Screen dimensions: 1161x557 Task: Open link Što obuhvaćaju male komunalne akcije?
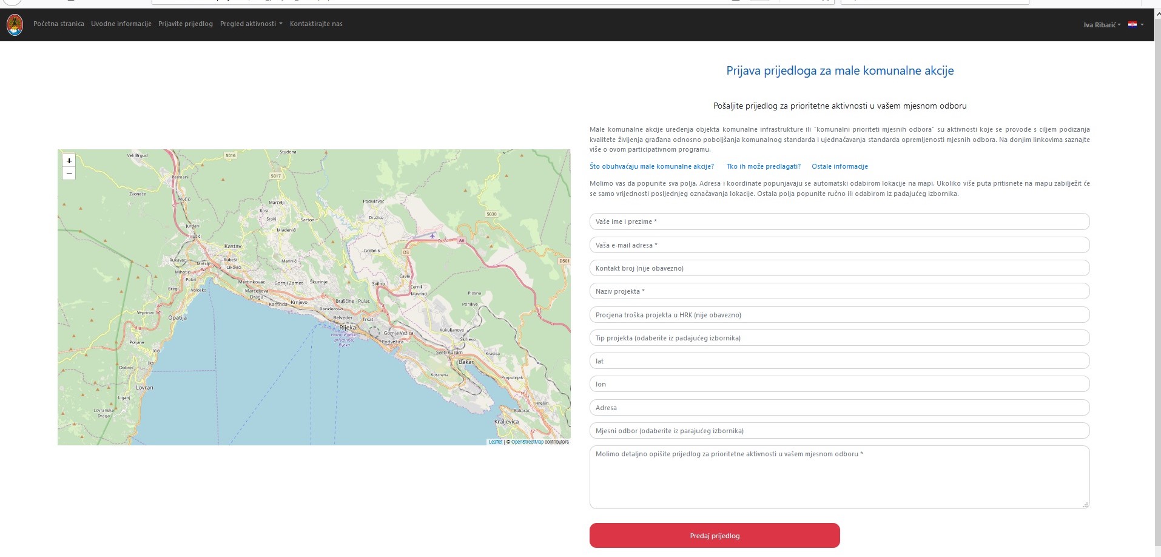pyautogui.click(x=651, y=166)
